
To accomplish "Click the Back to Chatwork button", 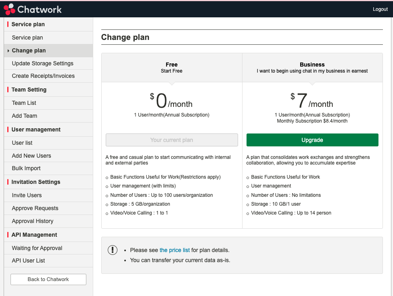I will 48,279.
